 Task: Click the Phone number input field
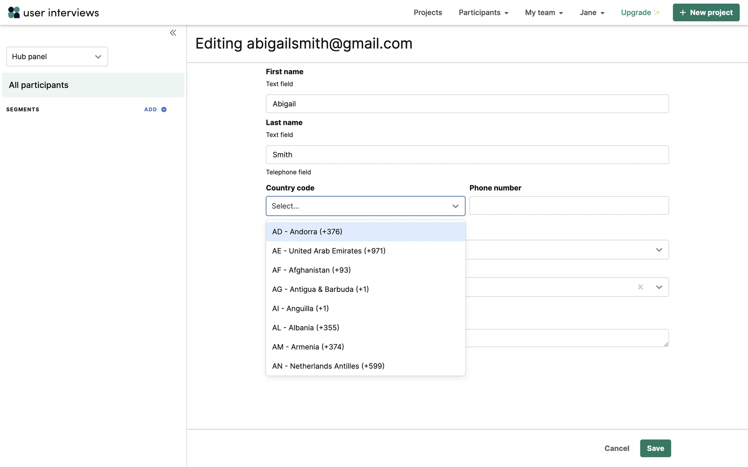[568, 206]
